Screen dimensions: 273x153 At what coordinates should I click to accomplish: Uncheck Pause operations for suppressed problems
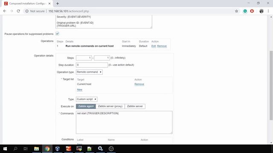tap(57, 34)
